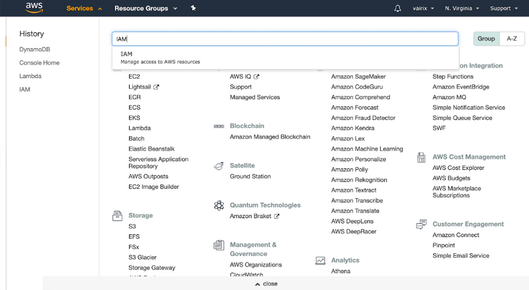Open EC2 Image Builder
The height and width of the screenshot is (290, 529).
(153, 187)
